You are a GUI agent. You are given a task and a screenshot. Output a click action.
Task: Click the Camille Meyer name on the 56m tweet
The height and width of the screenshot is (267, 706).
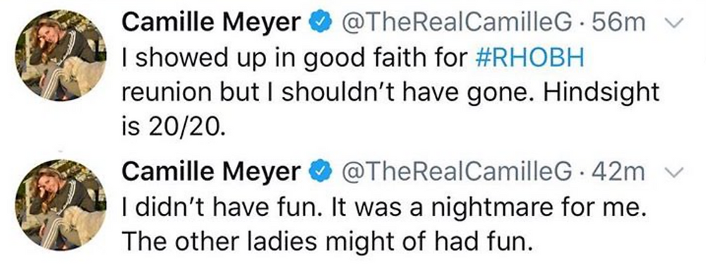tap(212, 23)
